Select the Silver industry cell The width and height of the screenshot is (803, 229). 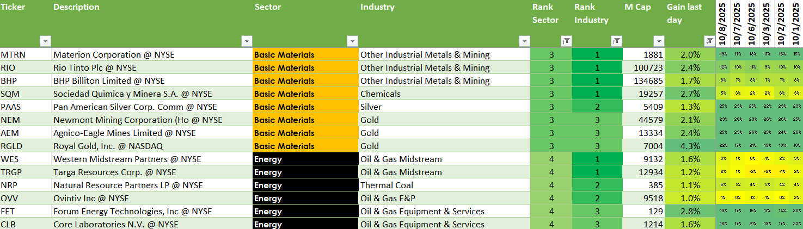[x=444, y=107]
